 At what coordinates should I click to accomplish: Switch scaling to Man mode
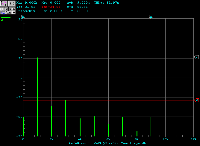pyautogui.click(x=2, y=13)
